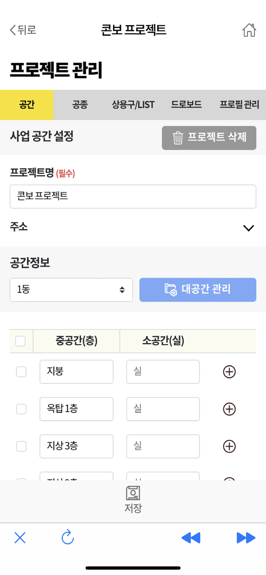The width and height of the screenshot is (266, 575).
Task: Reload the page with refresh icon
Action: [x=68, y=537]
